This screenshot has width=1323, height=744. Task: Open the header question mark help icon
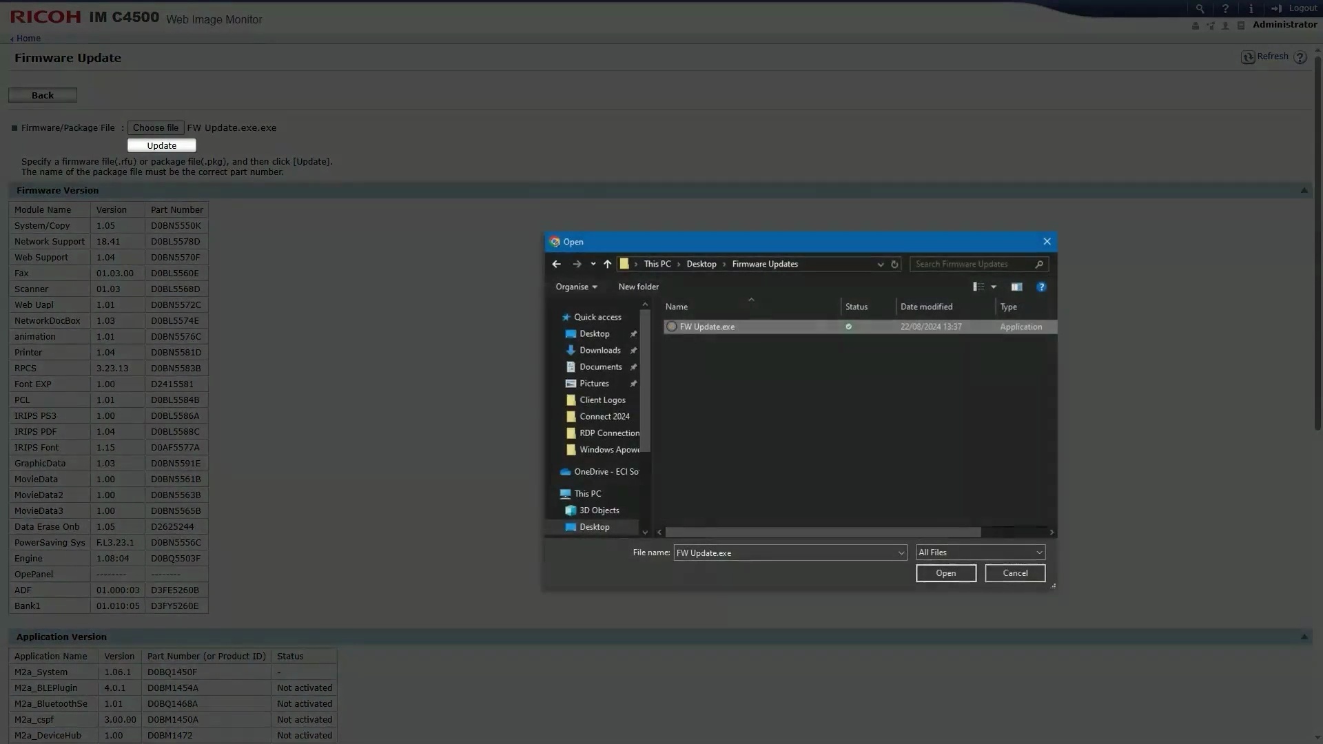click(x=1225, y=9)
